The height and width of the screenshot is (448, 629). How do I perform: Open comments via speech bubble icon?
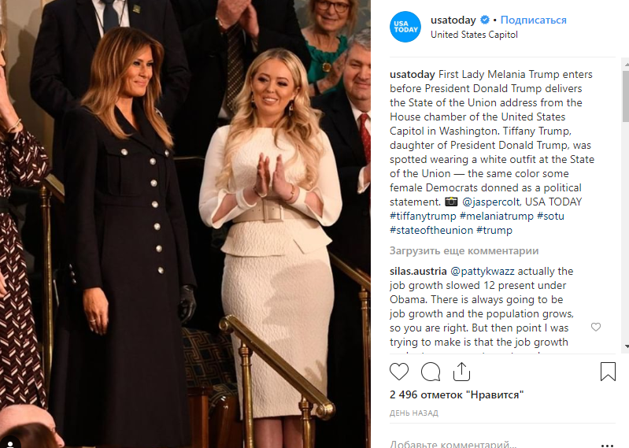431,372
